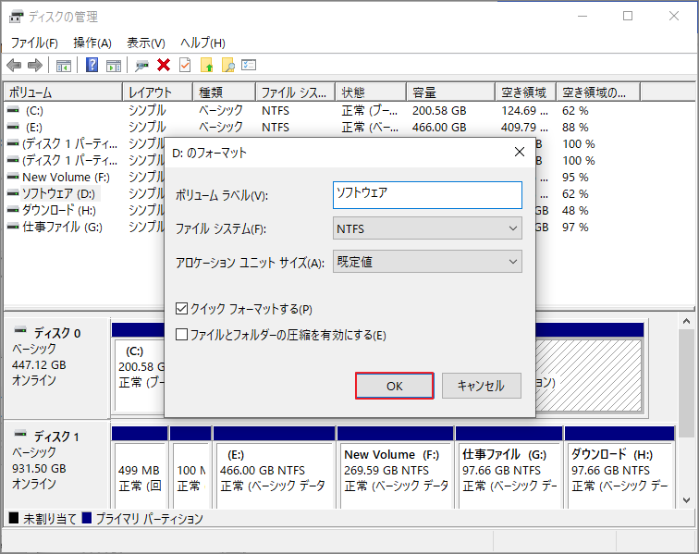This screenshot has width=699, height=554.
Task: Sort by the 状態 column header
Action: point(371,92)
